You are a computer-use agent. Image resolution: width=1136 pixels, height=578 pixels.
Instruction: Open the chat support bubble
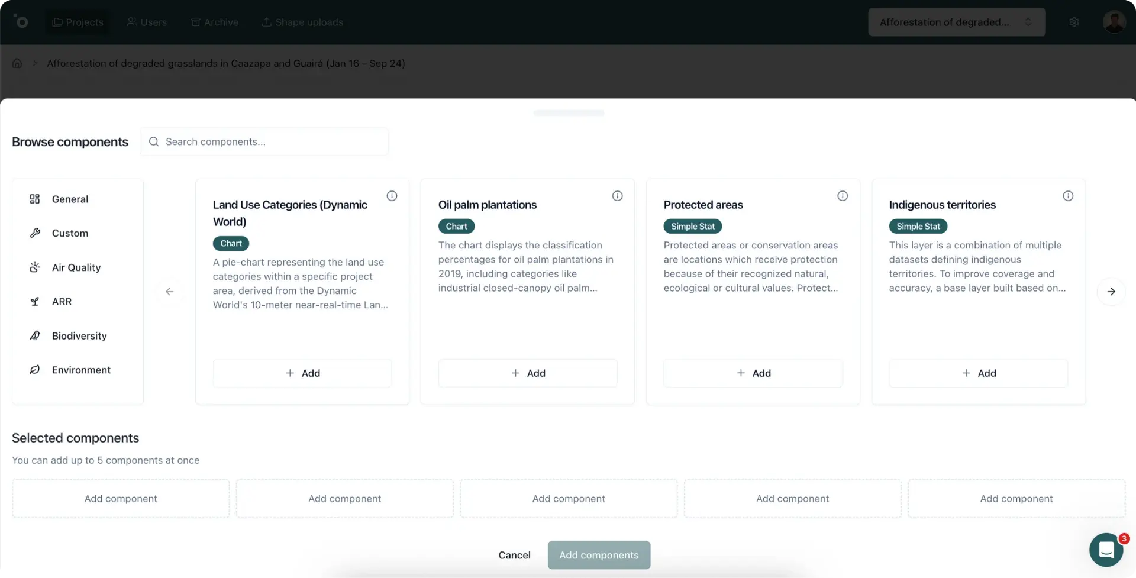(x=1106, y=550)
